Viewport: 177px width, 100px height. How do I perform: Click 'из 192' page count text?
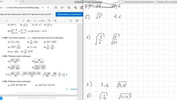(x=42, y=21)
